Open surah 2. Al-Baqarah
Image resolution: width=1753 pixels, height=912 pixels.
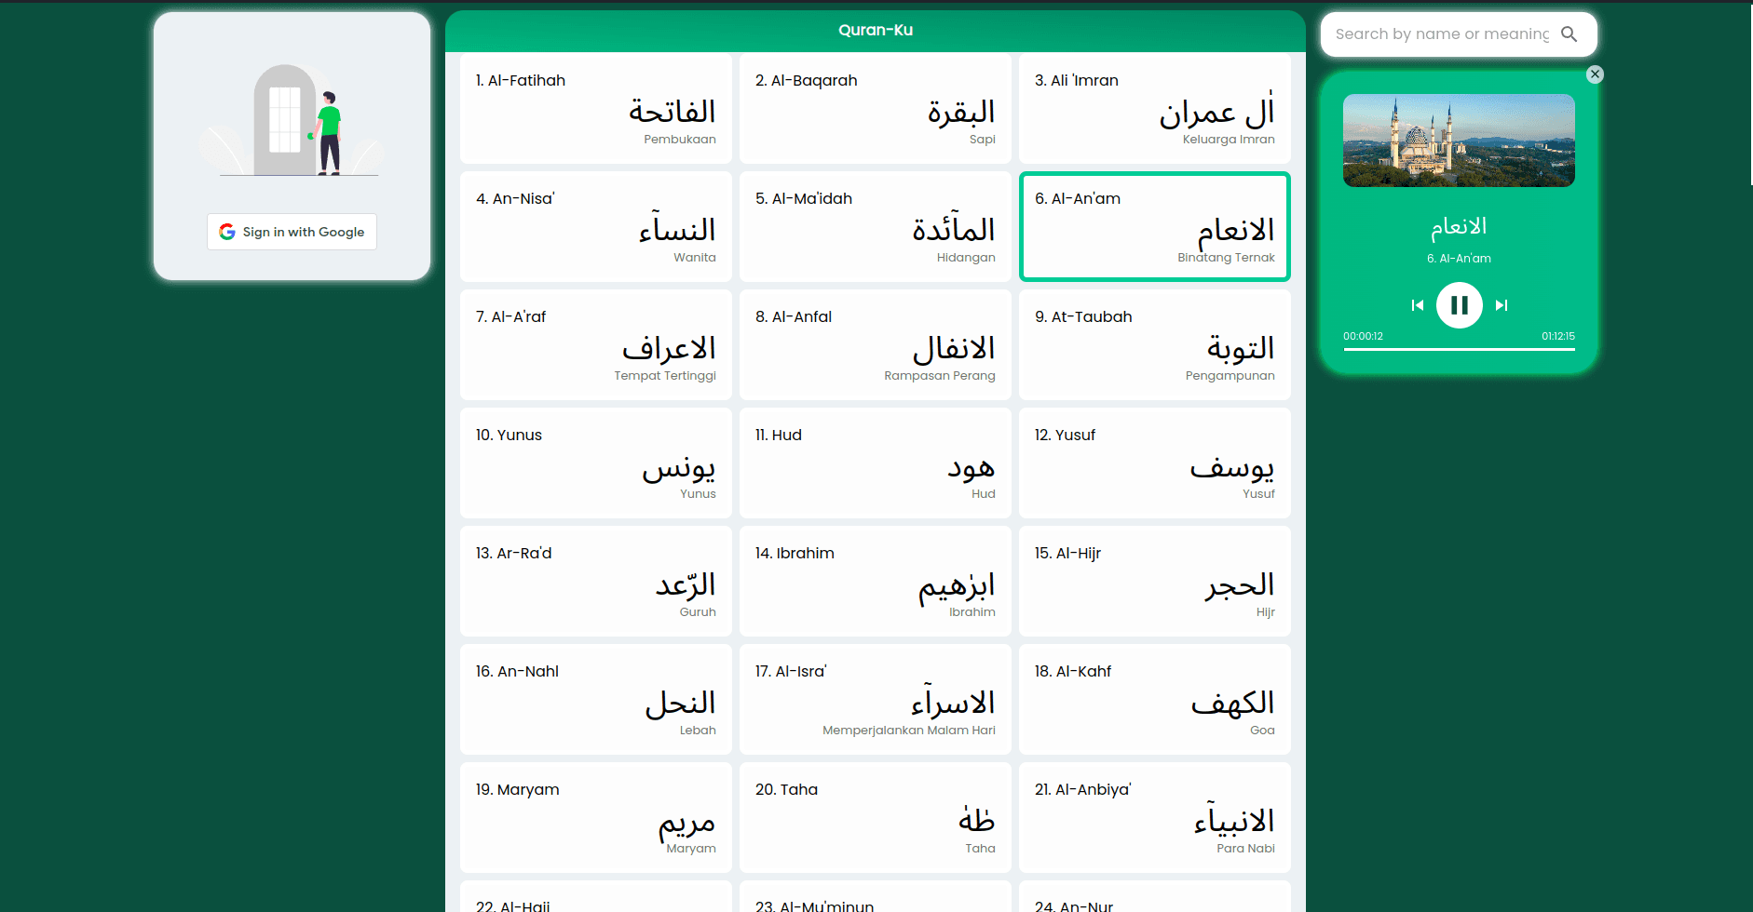(876, 109)
